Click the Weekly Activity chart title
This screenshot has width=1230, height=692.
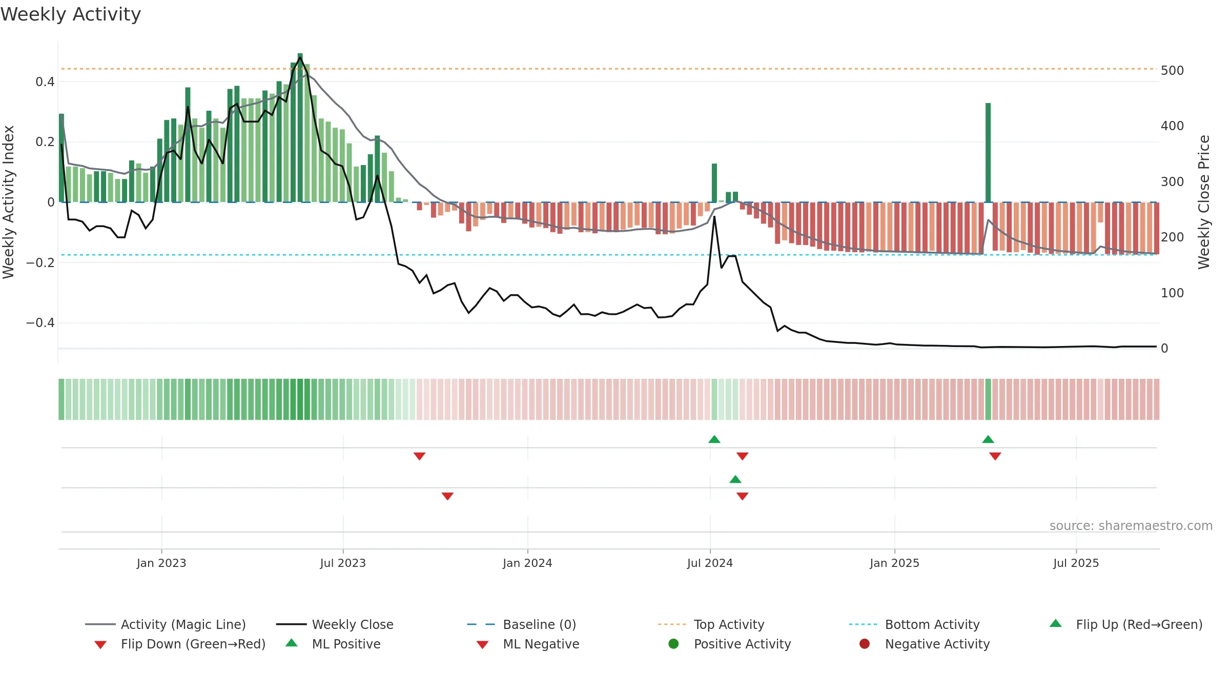(71, 14)
